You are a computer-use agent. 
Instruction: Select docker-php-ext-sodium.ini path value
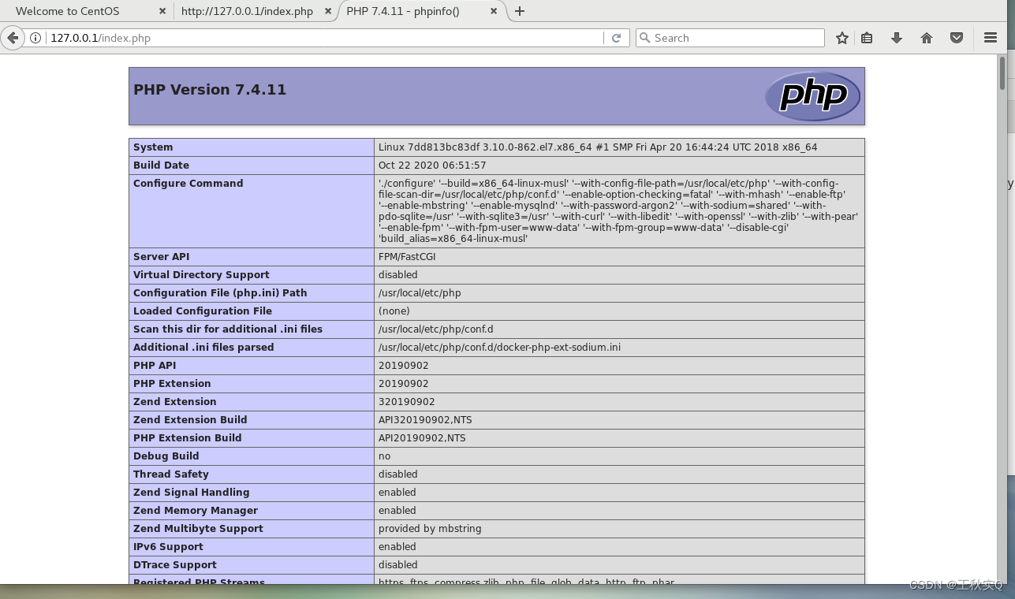click(500, 348)
